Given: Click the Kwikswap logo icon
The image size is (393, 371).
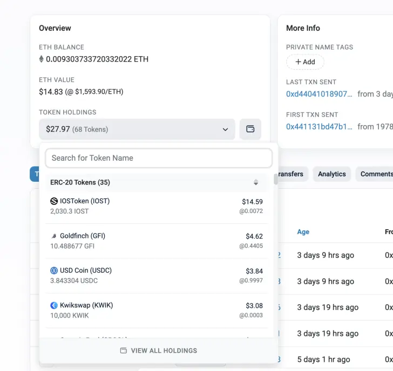Looking at the screenshot, I should 54,305.
